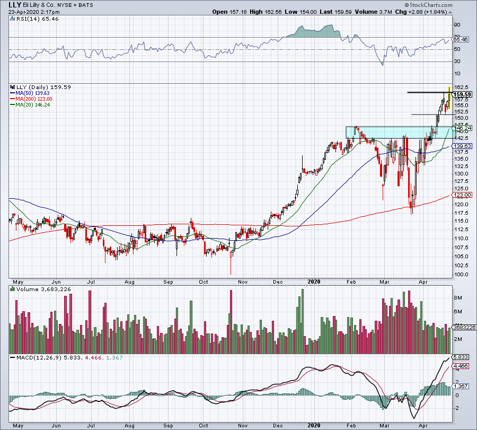Click the MA(200) 123.00 legend entry

coord(34,99)
